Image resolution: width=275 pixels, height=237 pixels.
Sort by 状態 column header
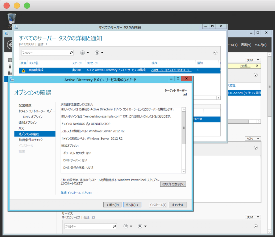pyautogui.click(x=23, y=63)
